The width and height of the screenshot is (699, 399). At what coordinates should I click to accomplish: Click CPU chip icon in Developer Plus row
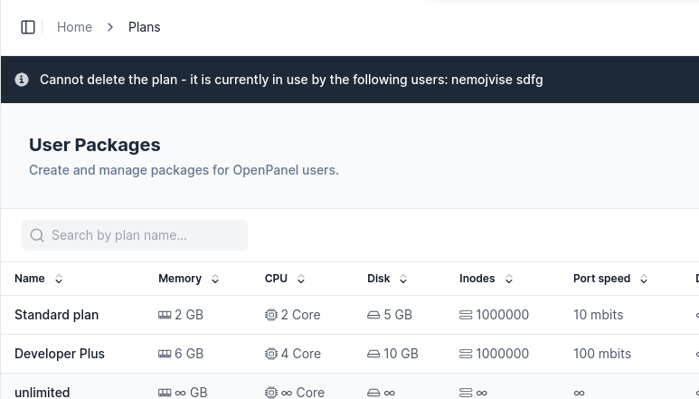tap(270, 354)
